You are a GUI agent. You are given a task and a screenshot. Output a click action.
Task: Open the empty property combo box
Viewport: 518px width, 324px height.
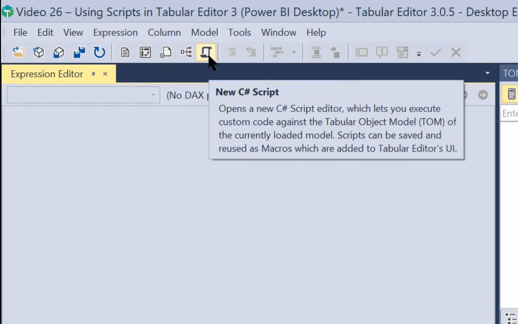pos(83,95)
